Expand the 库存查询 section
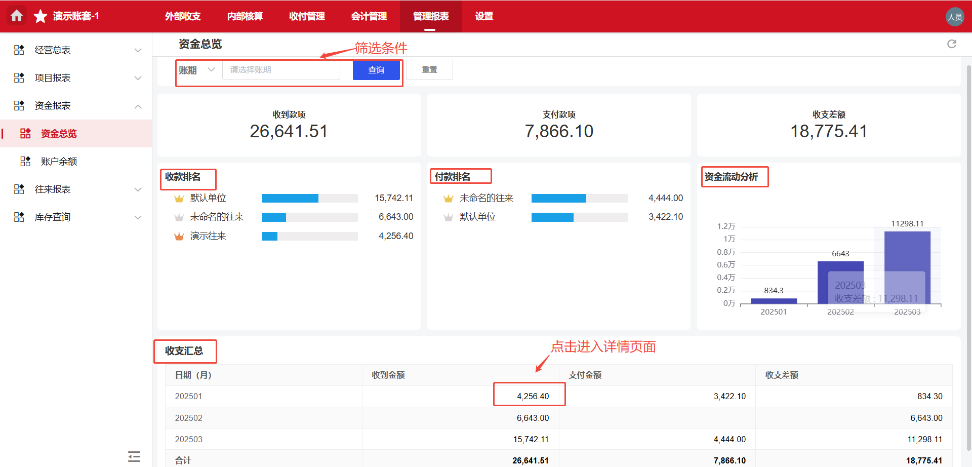The width and height of the screenshot is (972, 467). pos(138,217)
